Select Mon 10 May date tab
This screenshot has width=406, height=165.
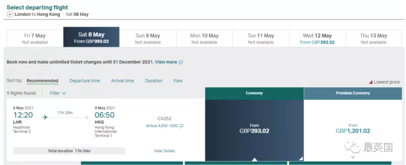click(204, 38)
